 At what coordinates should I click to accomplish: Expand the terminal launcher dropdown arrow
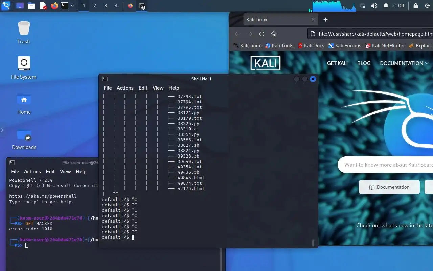click(72, 6)
